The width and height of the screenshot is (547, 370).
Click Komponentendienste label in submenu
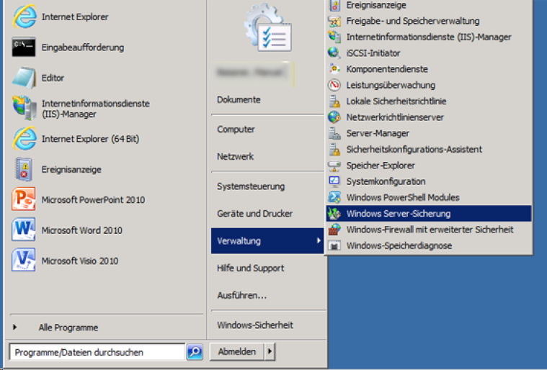pyautogui.click(x=387, y=69)
